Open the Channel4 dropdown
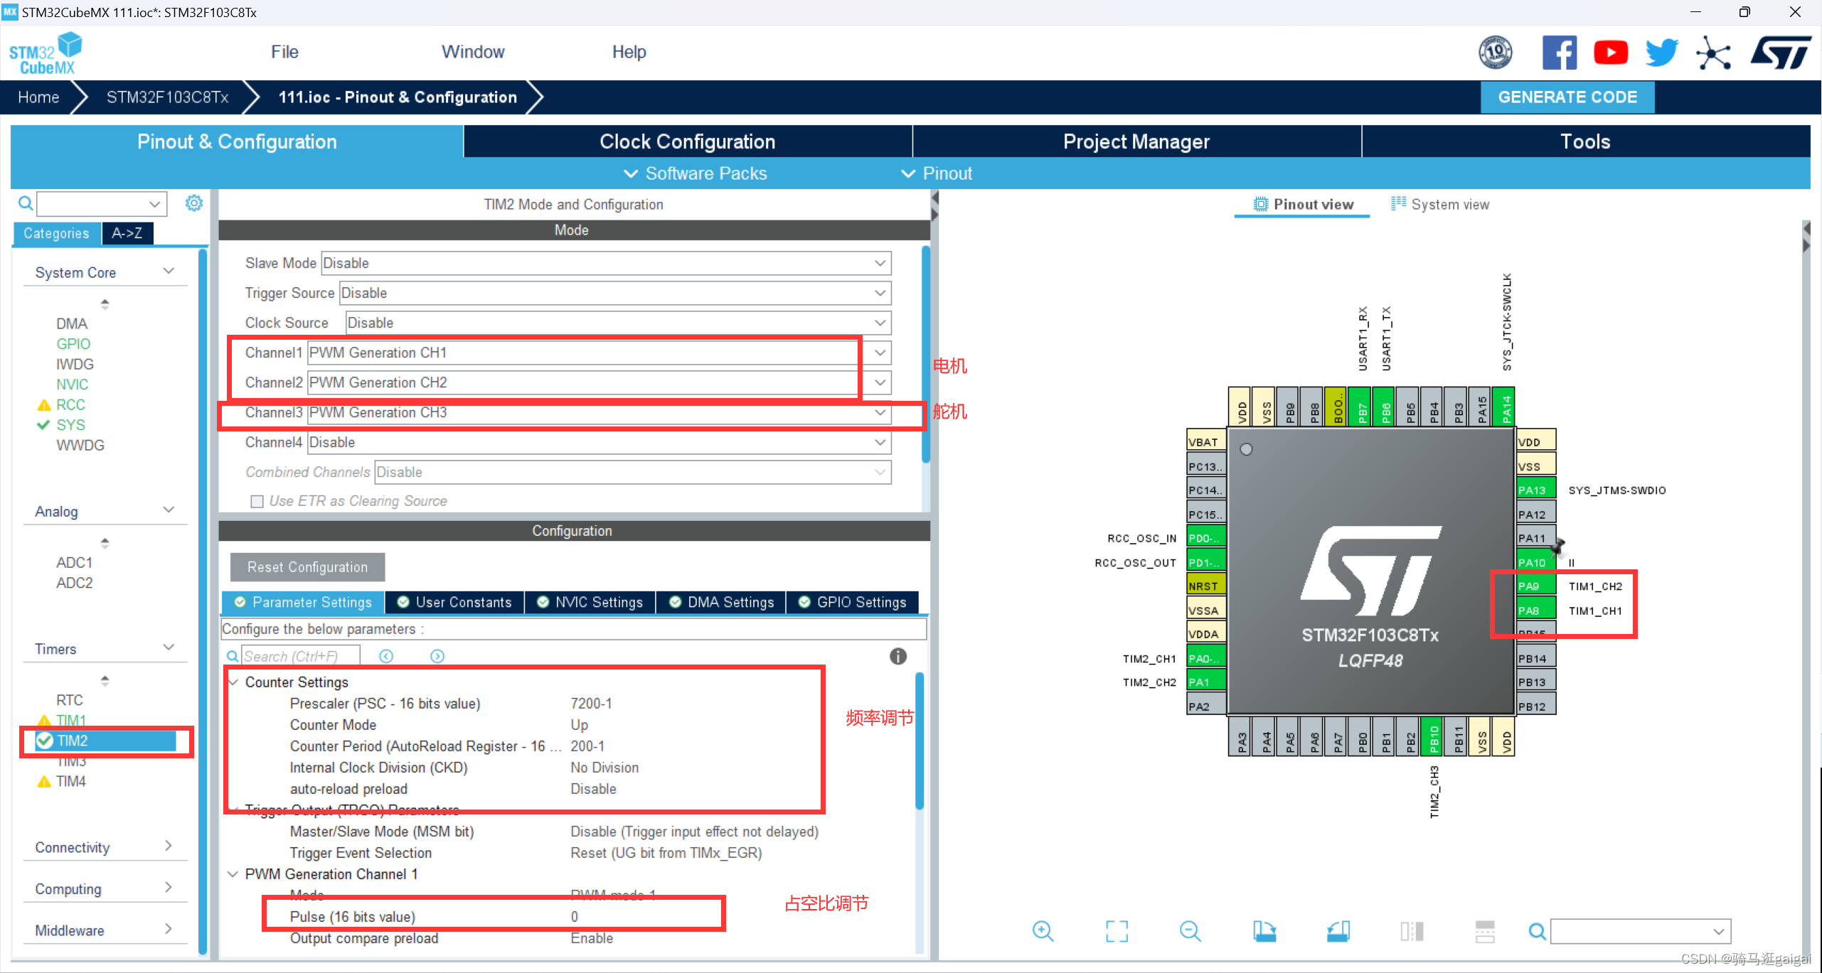This screenshot has height=973, width=1822. click(x=880, y=442)
